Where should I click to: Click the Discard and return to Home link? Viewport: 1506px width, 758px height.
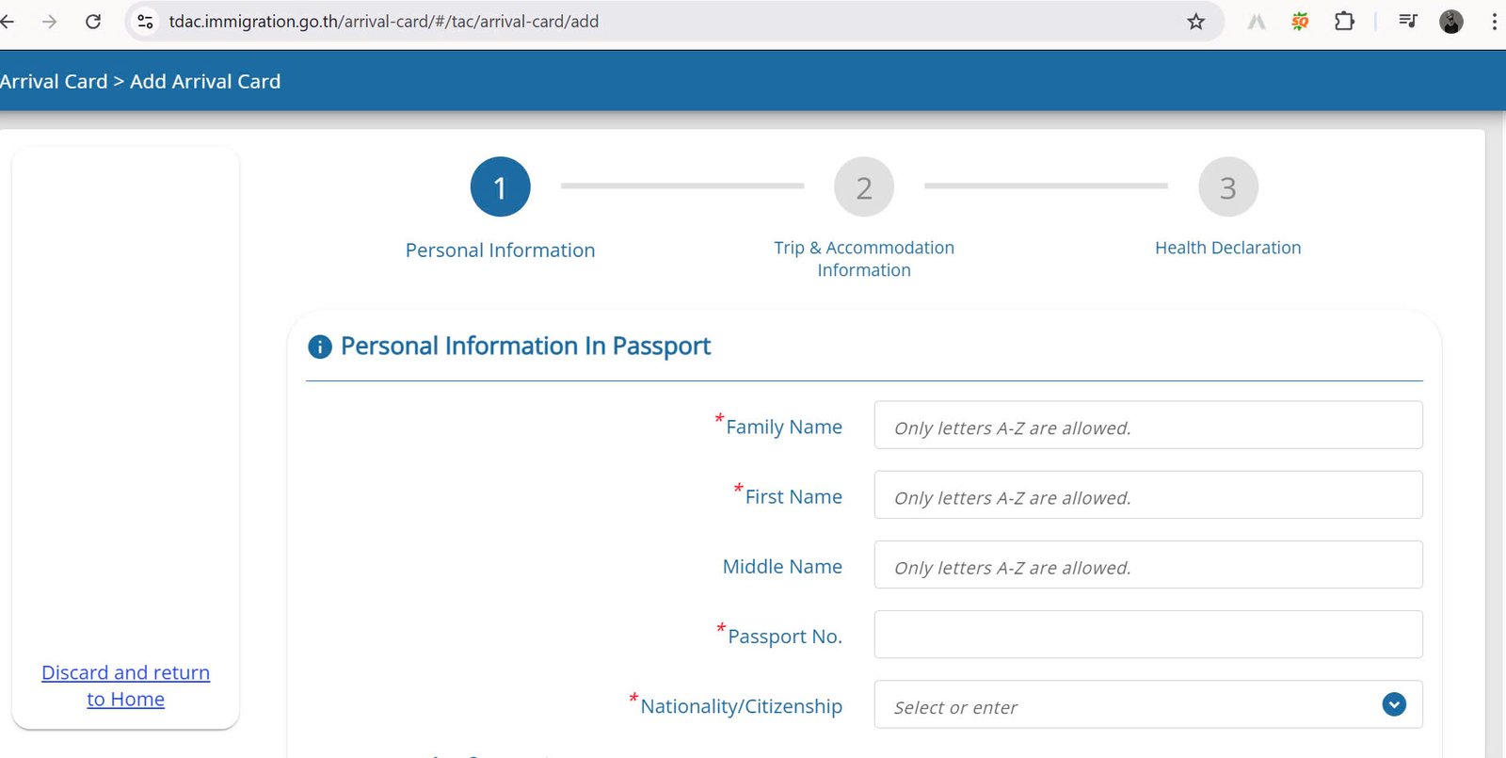click(125, 685)
